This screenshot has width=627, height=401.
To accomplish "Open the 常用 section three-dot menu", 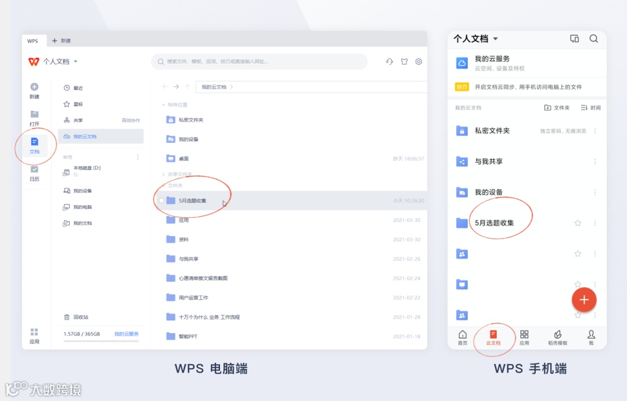I will click(138, 157).
